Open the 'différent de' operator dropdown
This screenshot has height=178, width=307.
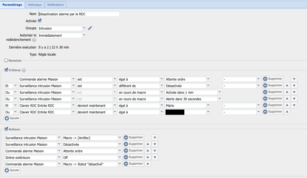click(162, 86)
